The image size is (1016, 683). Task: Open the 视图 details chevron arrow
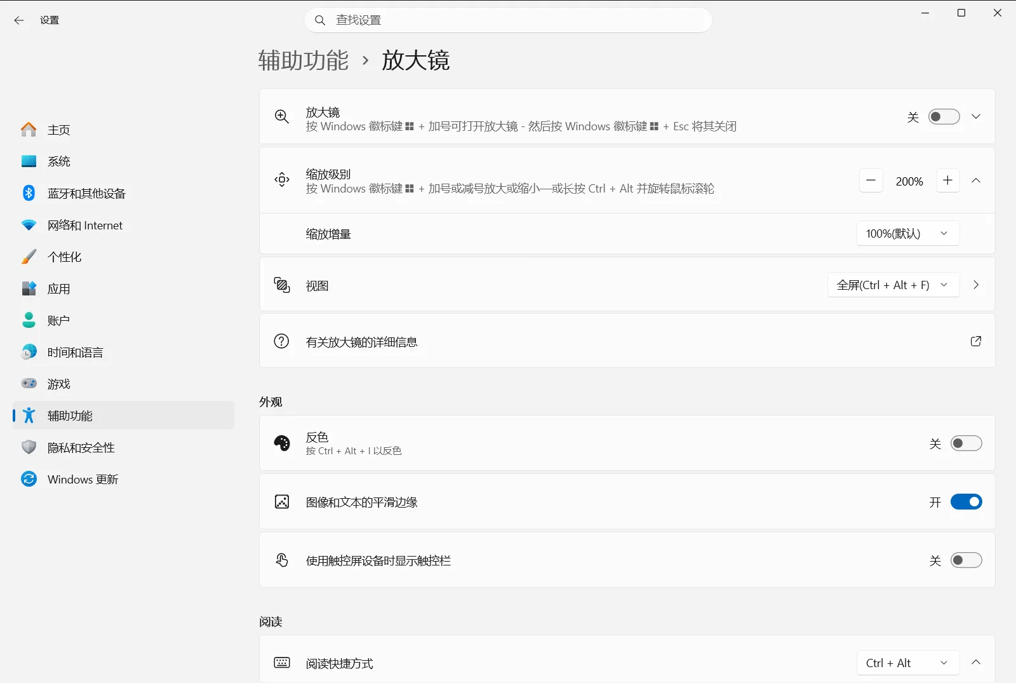pos(976,285)
